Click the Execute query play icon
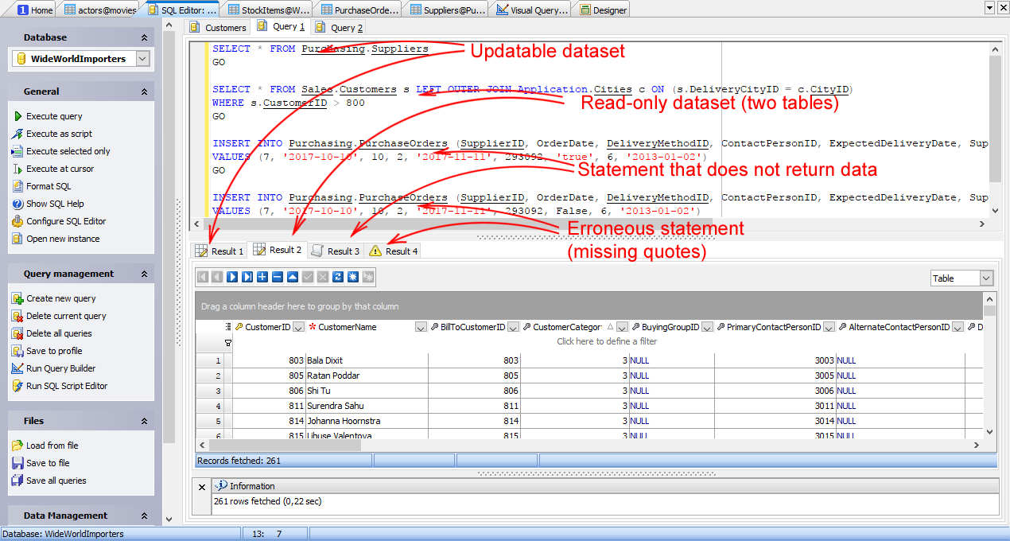 pos(17,116)
